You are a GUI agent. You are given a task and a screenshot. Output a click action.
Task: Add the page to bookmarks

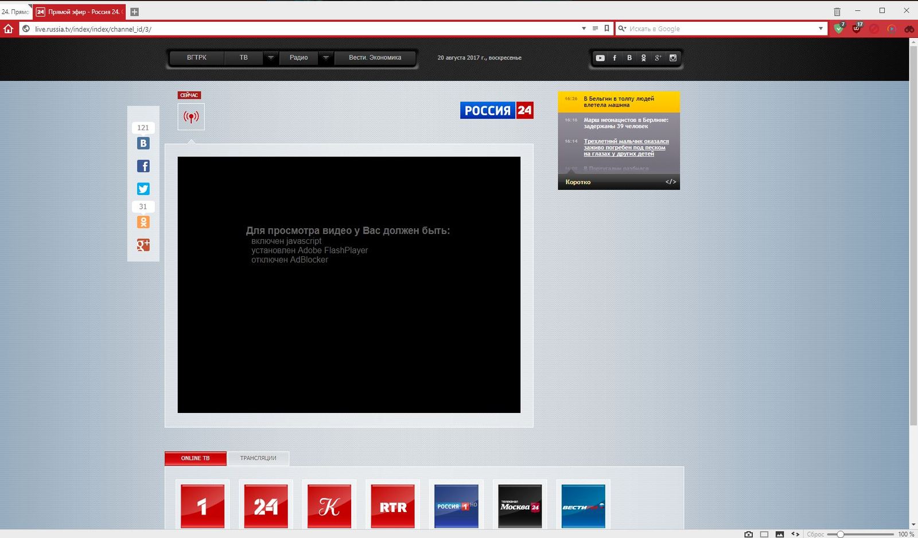pos(606,29)
